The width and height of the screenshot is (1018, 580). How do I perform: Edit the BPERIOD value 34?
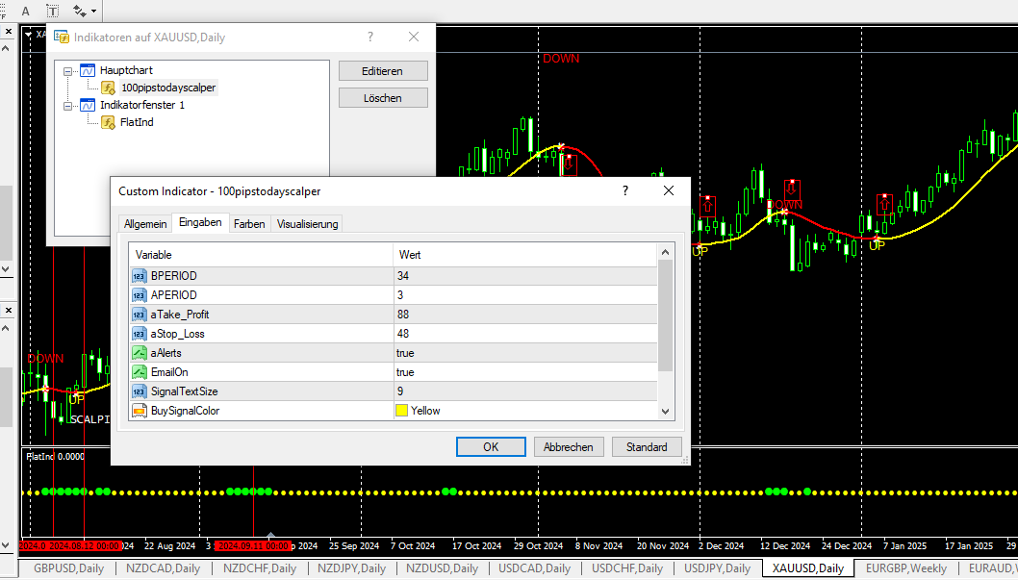point(525,276)
